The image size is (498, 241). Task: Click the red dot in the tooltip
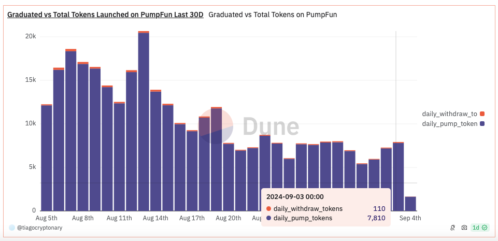point(268,209)
